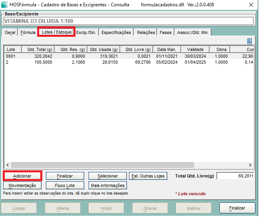This screenshot has height=217, width=259.
Task: Click the horizontal scrollbar right arrow
Action: [250, 165]
